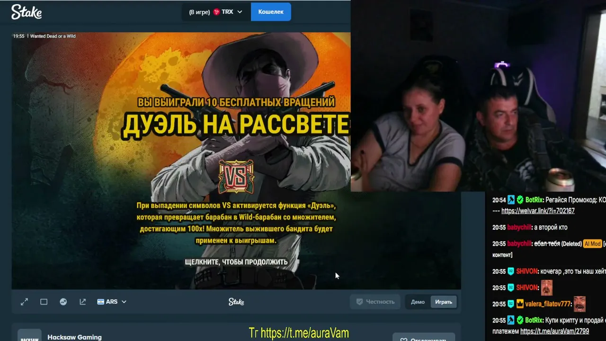Click the Stake logo in the header

point(27,12)
